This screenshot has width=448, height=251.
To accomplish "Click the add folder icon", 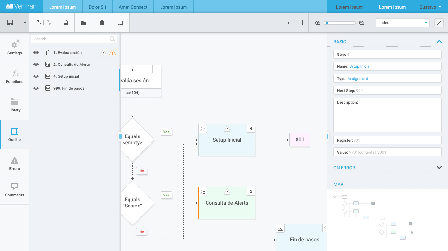I will click(84, 23).
